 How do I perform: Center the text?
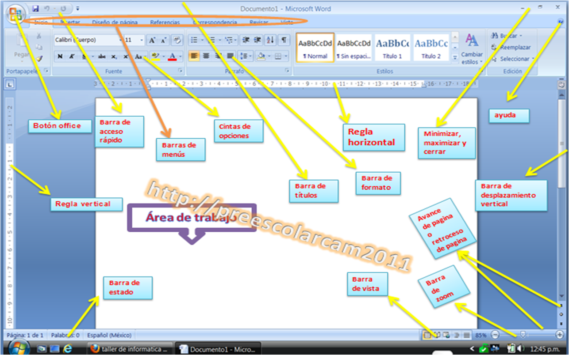206,56
